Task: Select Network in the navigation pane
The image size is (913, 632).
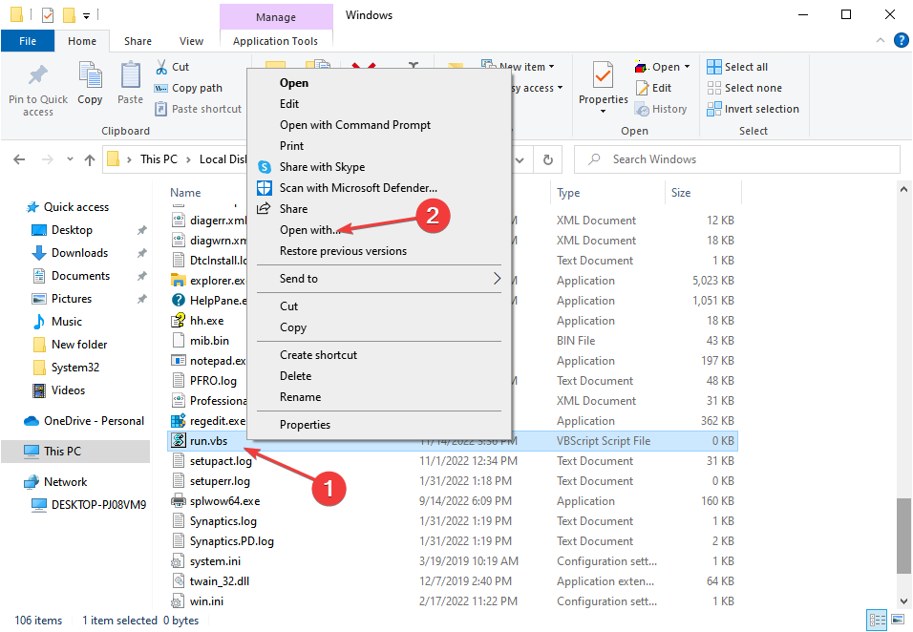Action: (x=65, y=482)
